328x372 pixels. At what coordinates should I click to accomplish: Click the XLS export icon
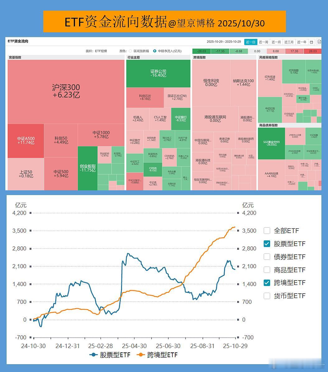(320, 42)
